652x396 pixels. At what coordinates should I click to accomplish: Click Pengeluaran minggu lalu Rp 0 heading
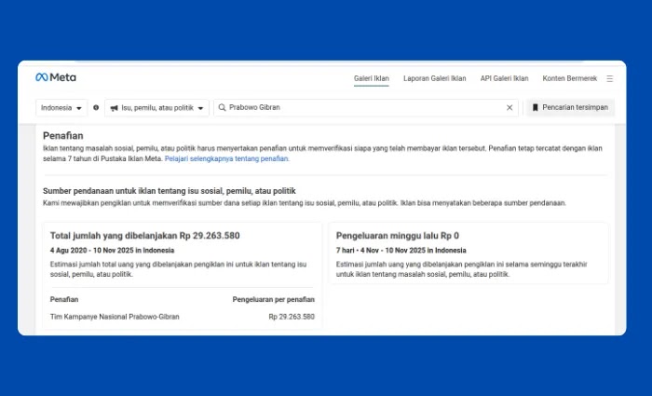pyautogui.click(x=398, y=236)
